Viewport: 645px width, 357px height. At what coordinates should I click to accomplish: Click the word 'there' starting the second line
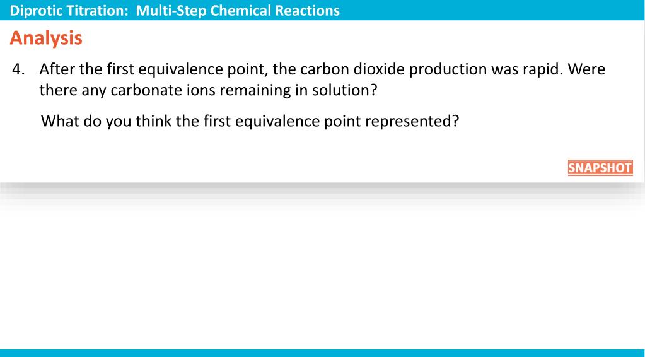point(57,90)
